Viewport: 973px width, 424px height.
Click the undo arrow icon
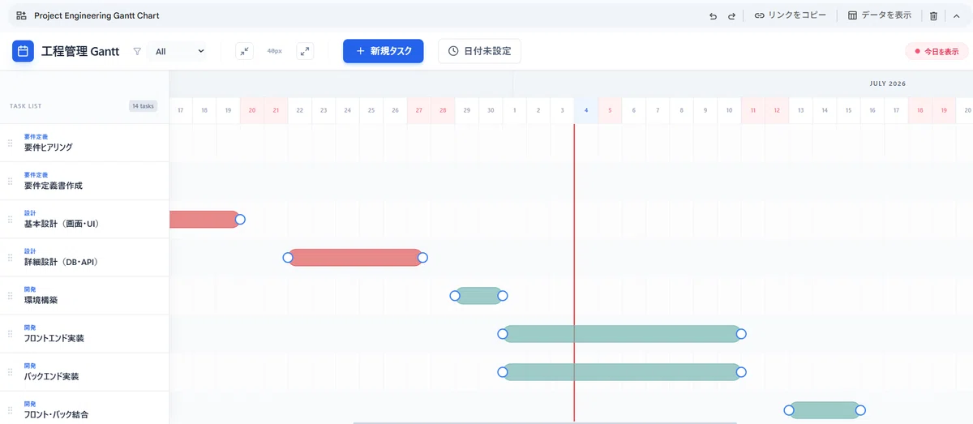point(713,15)
